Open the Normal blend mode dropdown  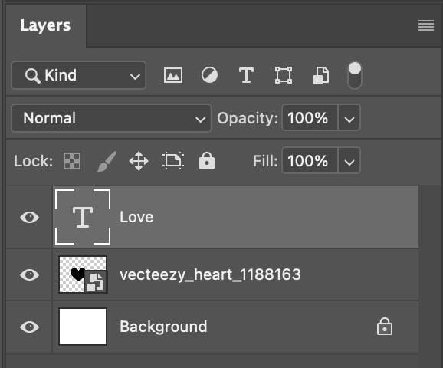tap(111, 118)
